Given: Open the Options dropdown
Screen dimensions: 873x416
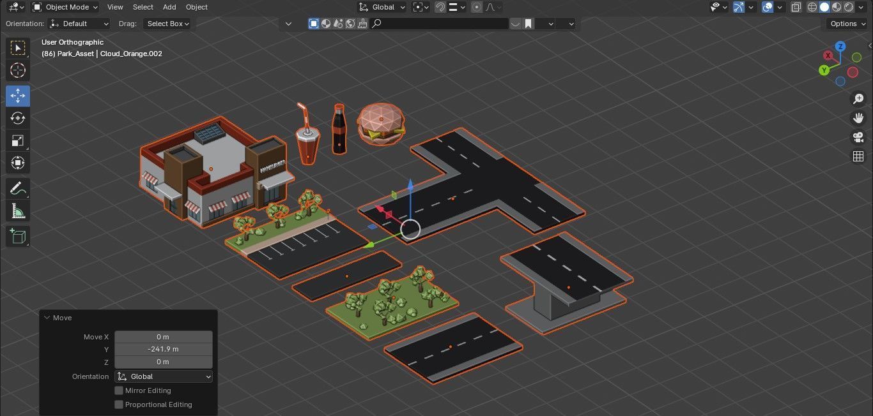Looking at the screenshot, I should pyautogui.click(x=848, y=24).
